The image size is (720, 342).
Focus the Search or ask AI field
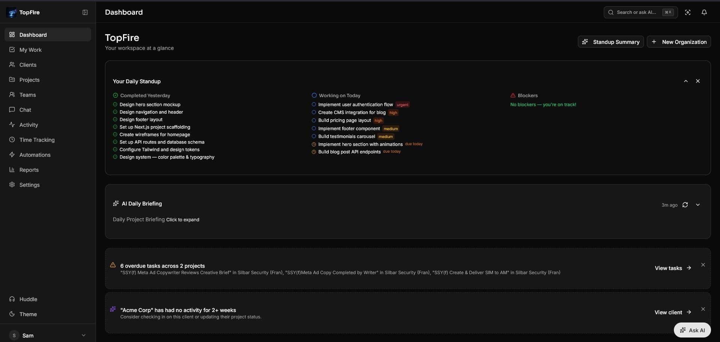coord(636,12)
